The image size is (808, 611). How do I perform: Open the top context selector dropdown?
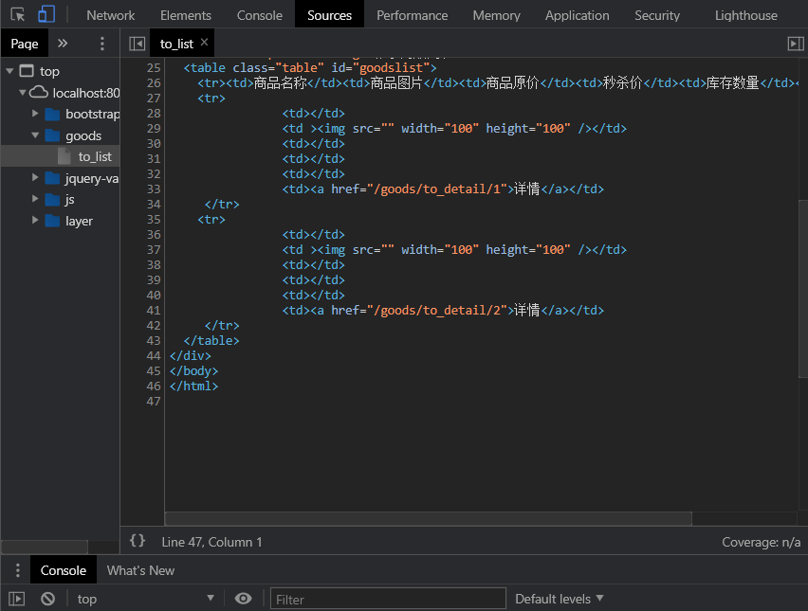(145, 599)
